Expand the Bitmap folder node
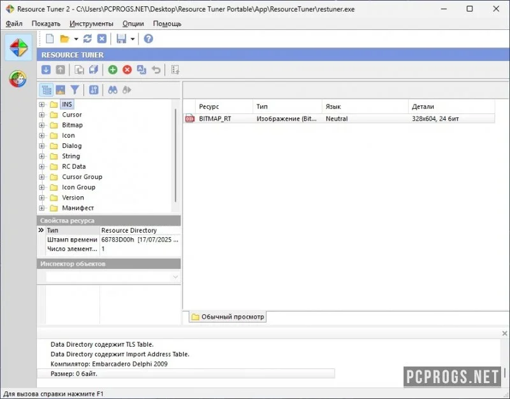 (41, 125)
